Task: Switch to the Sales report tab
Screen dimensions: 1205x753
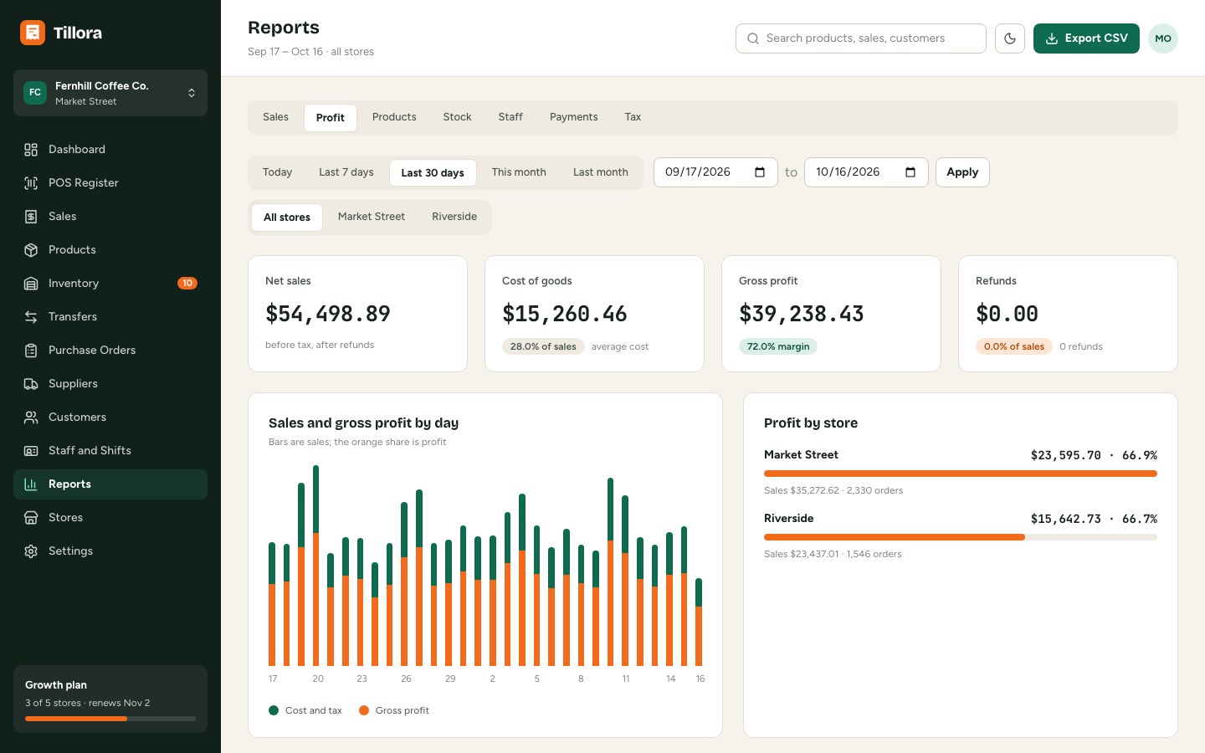Action: [275, 117]
